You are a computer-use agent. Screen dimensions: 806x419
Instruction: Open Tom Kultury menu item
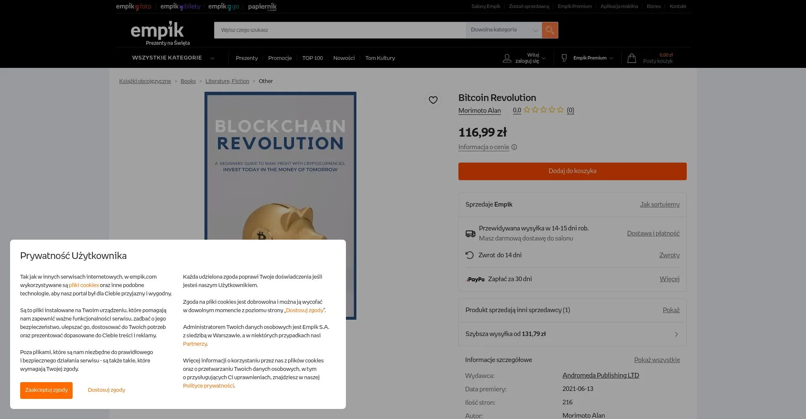pos(380,58)
